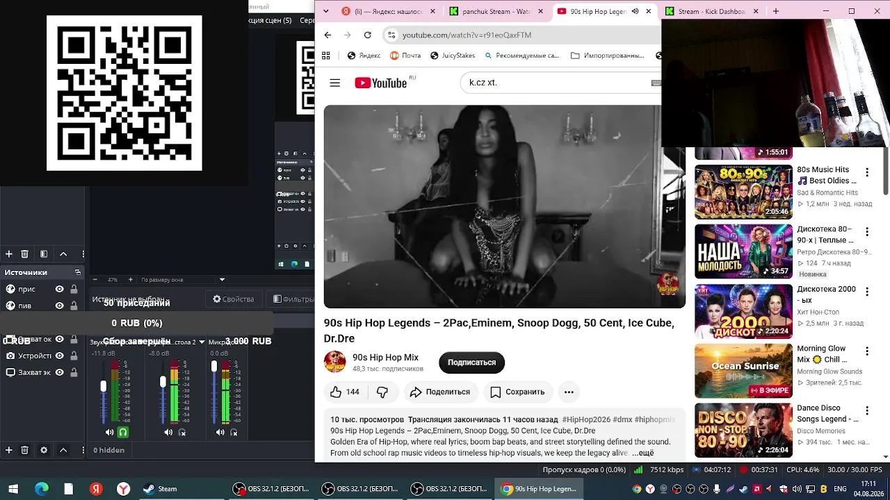Open options for Dance Disco Songs video

(x=867, y=411)
